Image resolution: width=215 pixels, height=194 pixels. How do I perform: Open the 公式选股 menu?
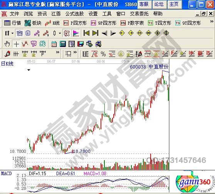click(x=74, y=14)
